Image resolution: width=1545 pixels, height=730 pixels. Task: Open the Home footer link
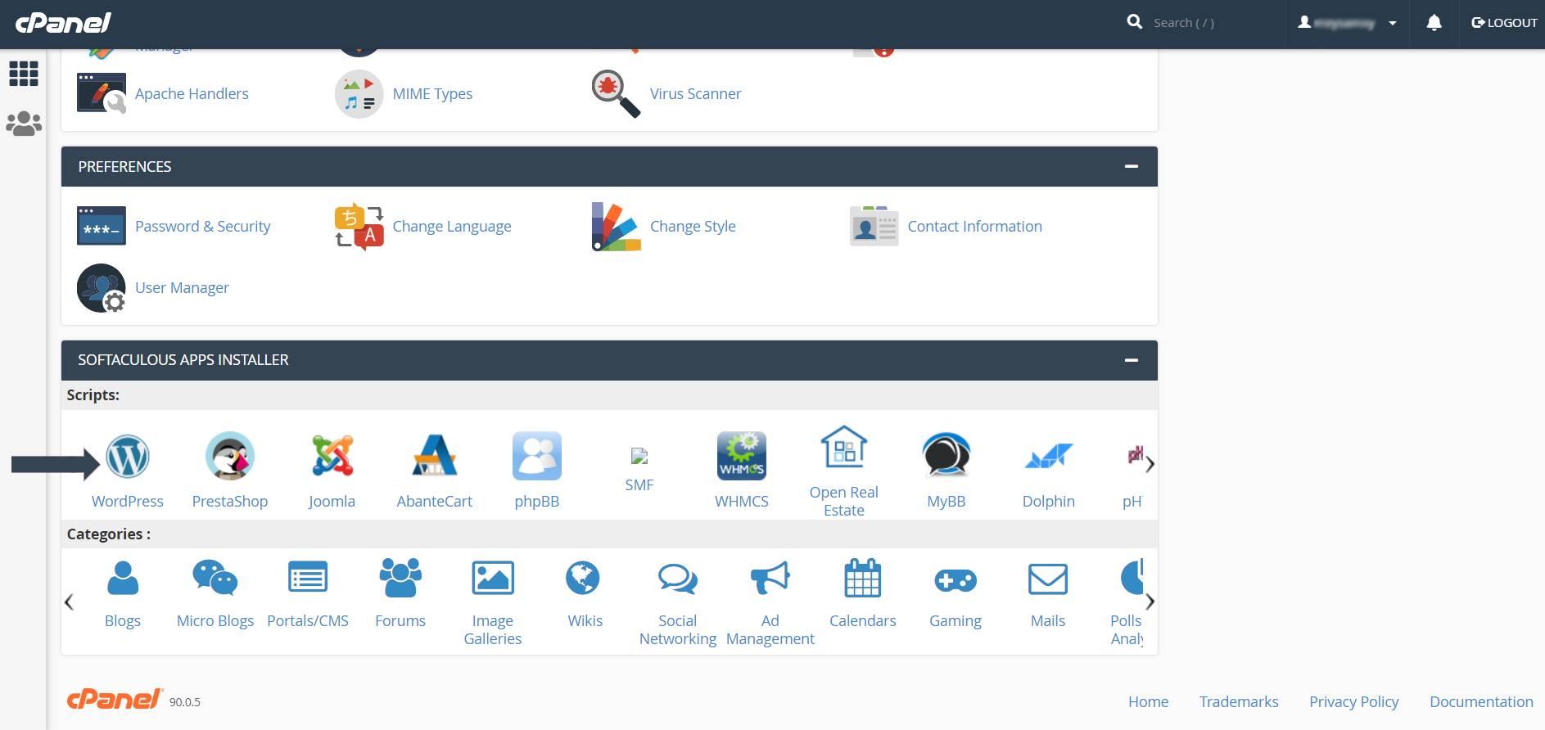coord(1148,701)
